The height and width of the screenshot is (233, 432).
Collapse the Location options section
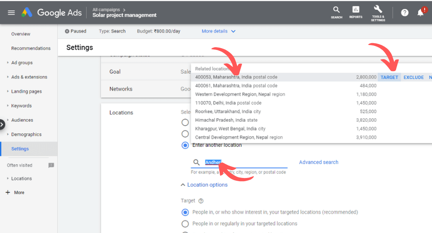pos(204,185)
